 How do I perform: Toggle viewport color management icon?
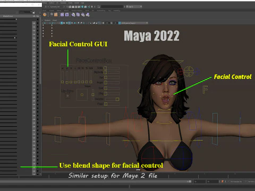120,23
